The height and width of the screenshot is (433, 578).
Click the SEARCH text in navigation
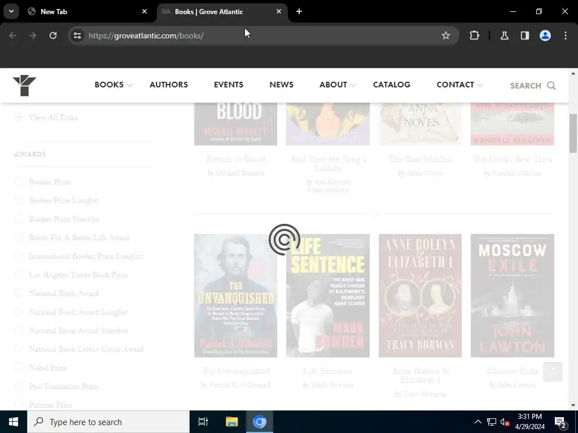pyautogui.click(x=526, y=86)
